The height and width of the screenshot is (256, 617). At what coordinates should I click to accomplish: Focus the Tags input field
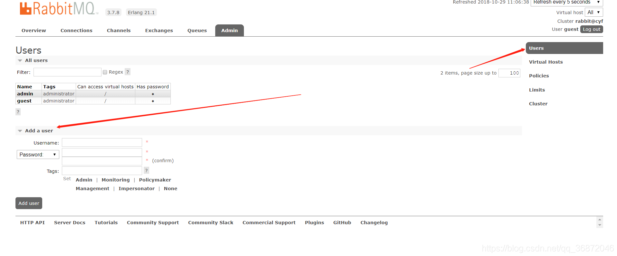(102, 171)
